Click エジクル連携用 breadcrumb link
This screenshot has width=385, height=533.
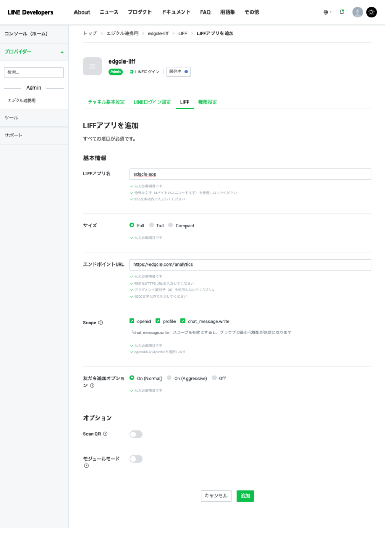pyautogui.click(x=122, y=34)
